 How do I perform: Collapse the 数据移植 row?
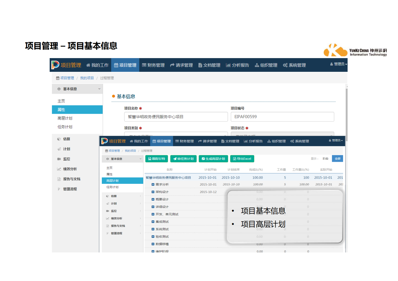tap(153, 244)
